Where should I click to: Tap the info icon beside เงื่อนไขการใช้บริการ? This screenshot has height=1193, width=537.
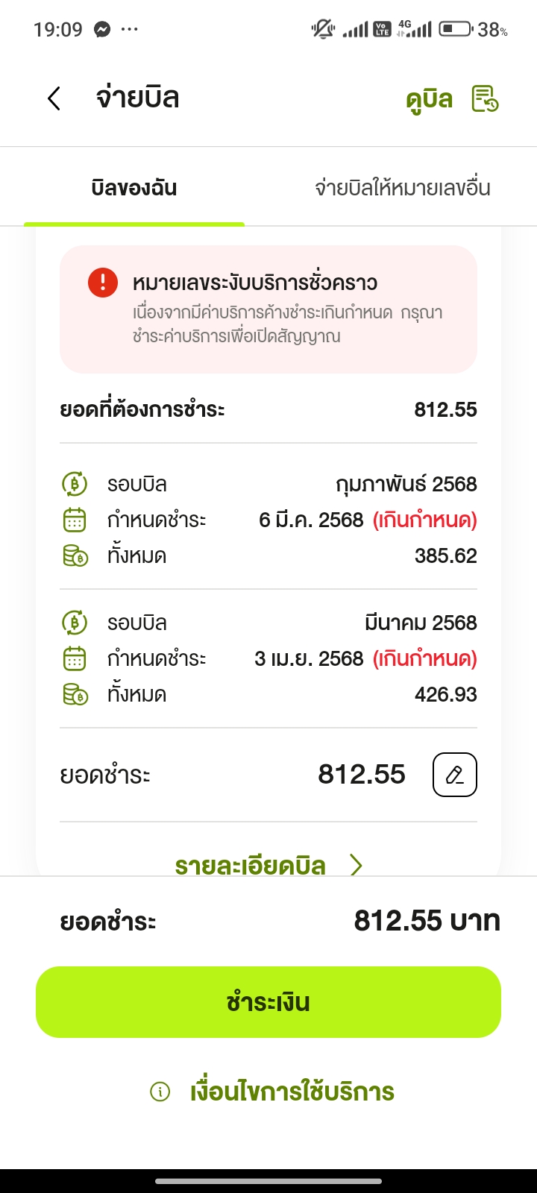[x=160, y=1092]
